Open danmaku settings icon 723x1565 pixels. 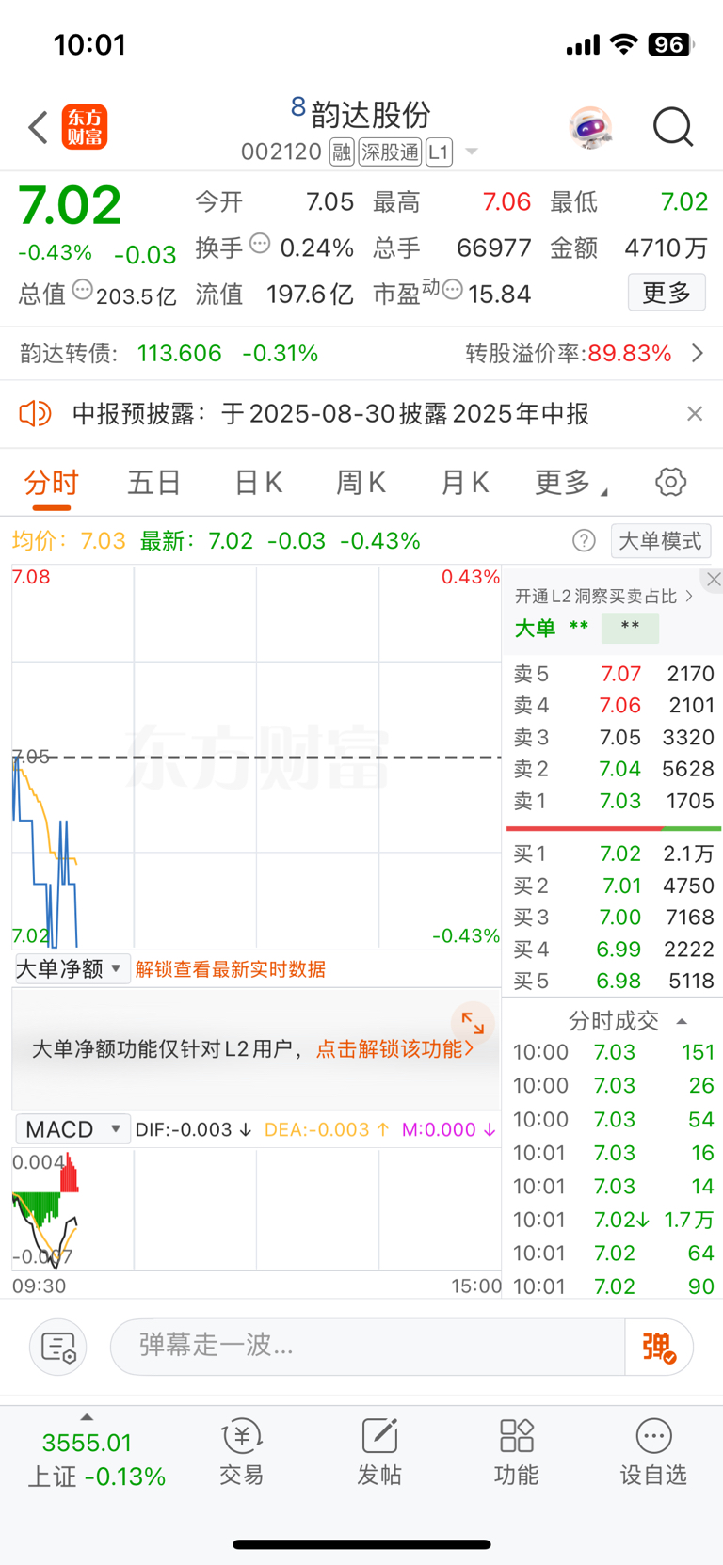[58, 1348]
